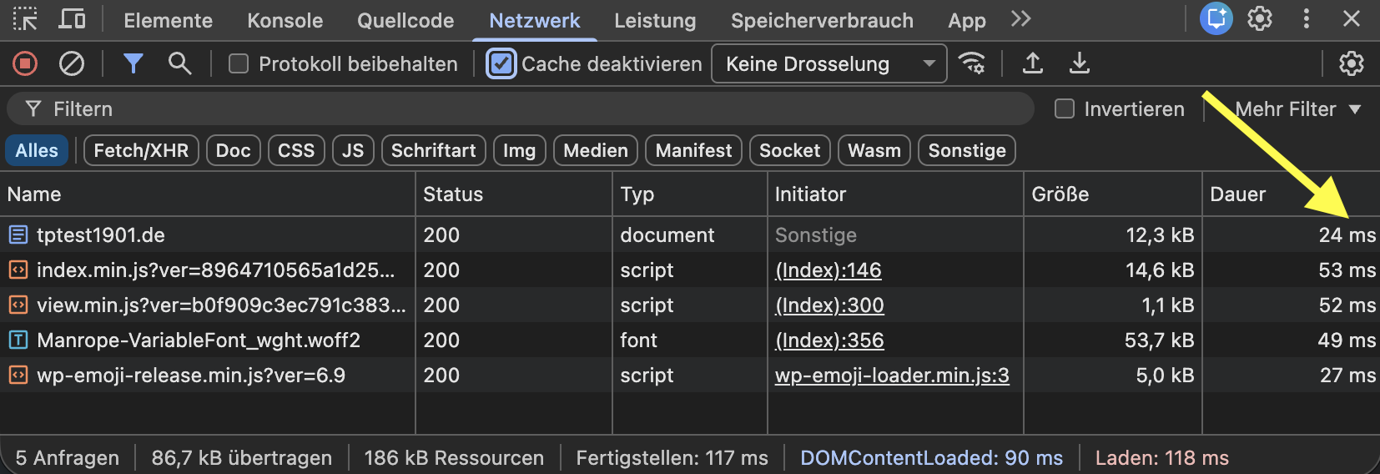Open the network settings gear icon
The height and width of the screenshot is (474, 1380).
coord(1351,63)
